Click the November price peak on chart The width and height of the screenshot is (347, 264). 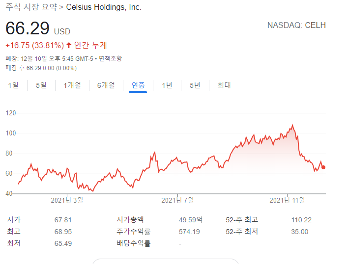(x=292, y=126)
